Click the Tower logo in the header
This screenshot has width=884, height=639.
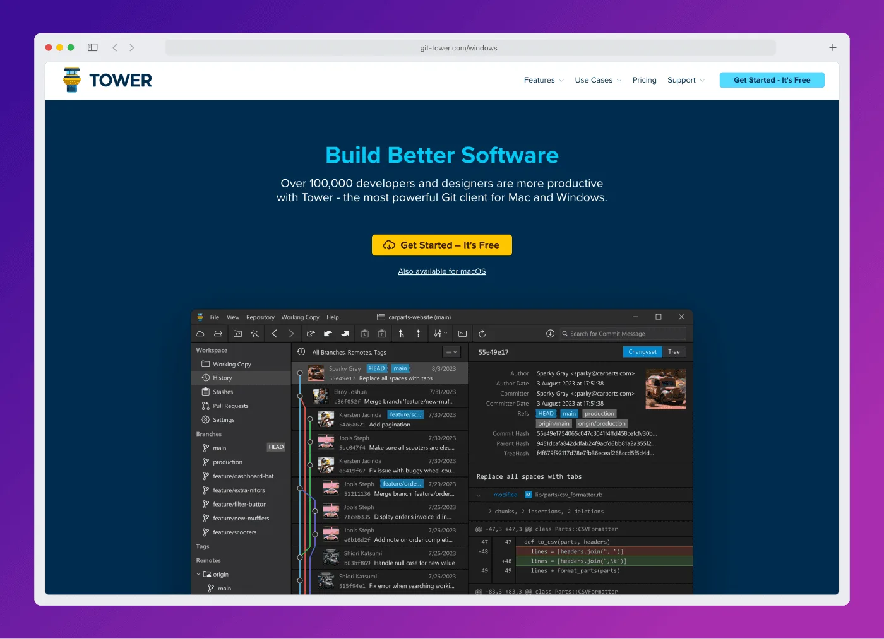[x=107, y=80]
